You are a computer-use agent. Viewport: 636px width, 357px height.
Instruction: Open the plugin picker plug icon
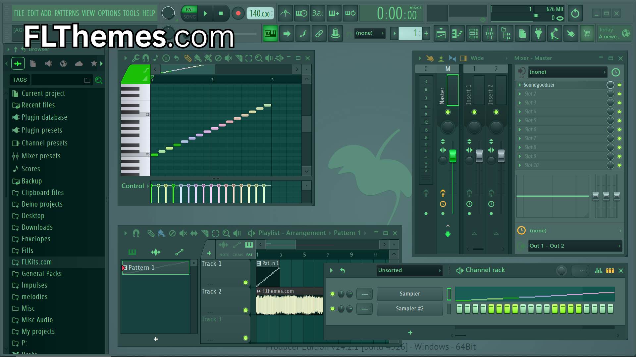(538, 33)
